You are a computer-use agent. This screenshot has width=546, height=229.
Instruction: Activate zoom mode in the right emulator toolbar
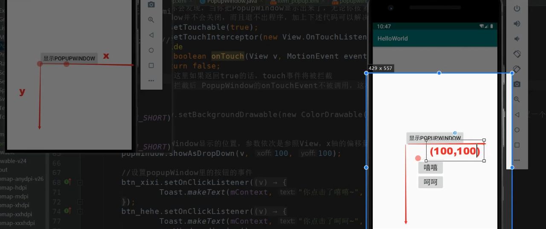[x=517, y=99]
